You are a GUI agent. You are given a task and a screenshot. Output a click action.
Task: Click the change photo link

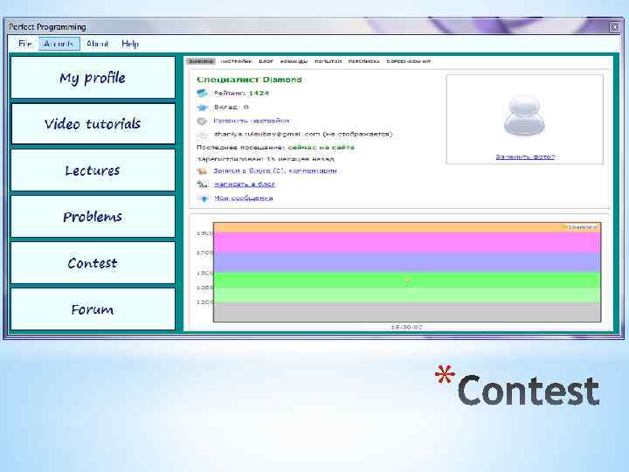click(x=525, y=156)
